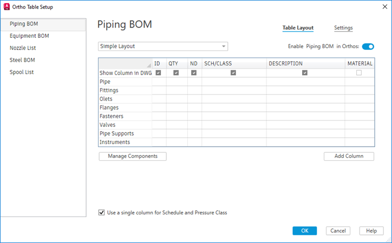Click the Valves row label

(x=108, y=125)
